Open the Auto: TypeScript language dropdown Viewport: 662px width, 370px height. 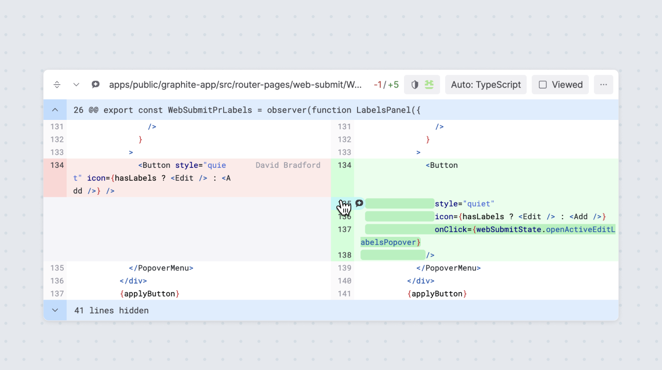coord(486,85)
